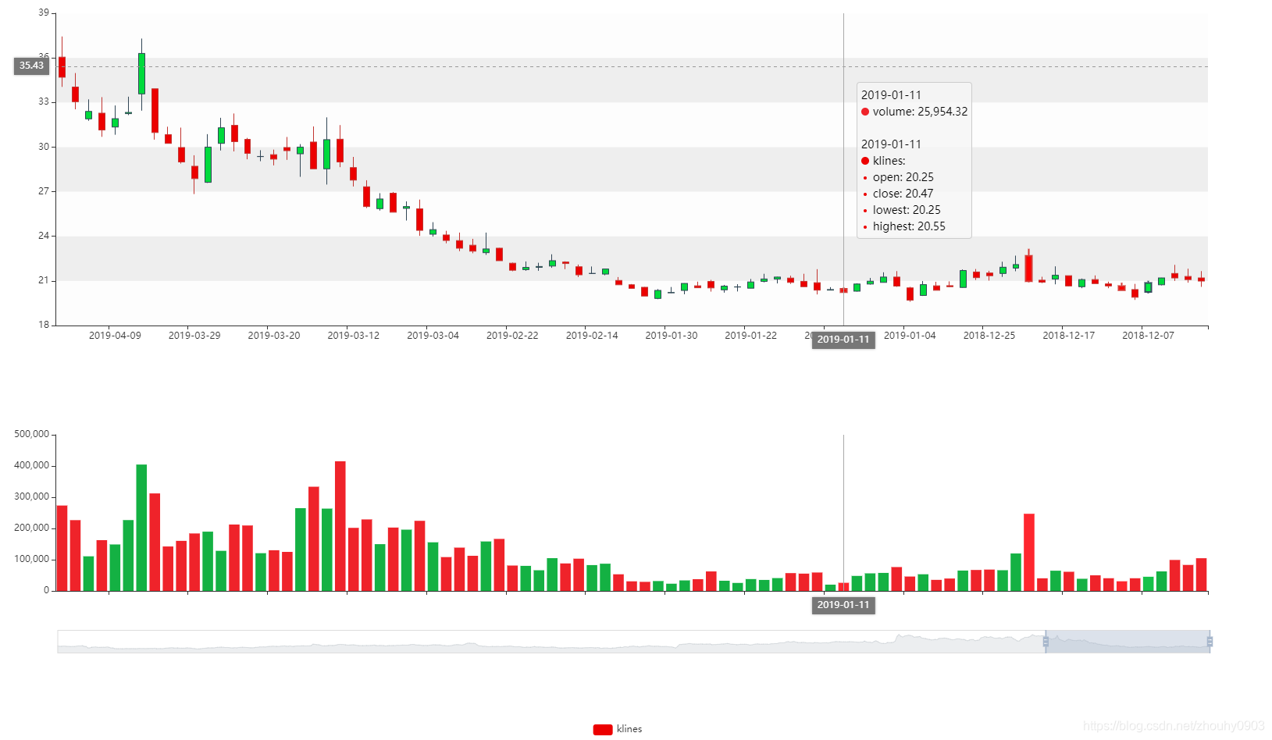Click the tooltip line highest: 20.55
1272x740 pixels.
pos(909,226)
